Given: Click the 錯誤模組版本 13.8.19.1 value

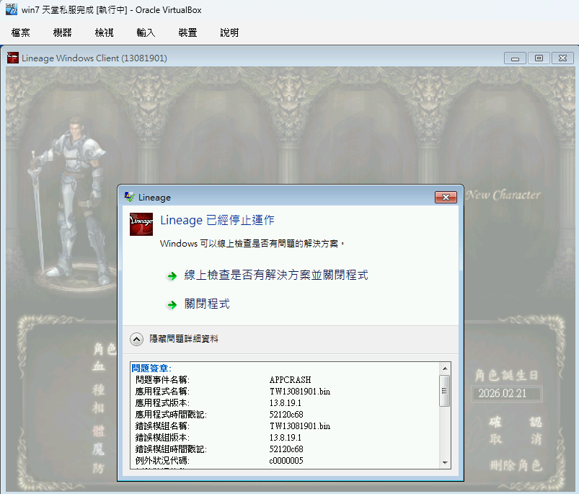Looking at the screenshot, I should (286, 438).
